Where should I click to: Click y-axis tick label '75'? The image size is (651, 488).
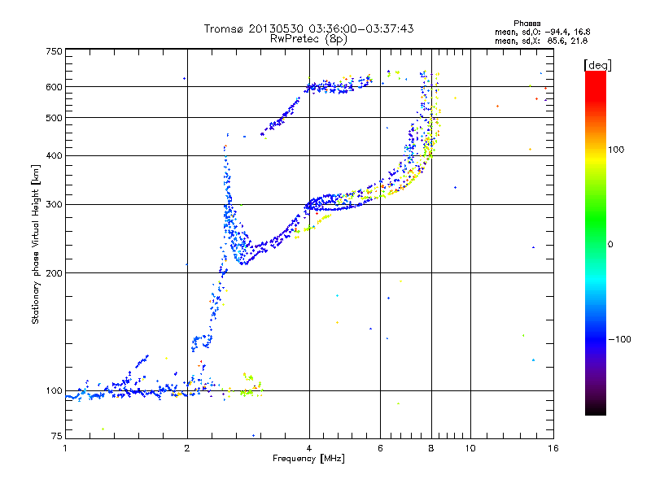coord(57,436)
